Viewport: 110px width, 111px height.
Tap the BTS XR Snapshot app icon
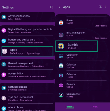point(61,35)
